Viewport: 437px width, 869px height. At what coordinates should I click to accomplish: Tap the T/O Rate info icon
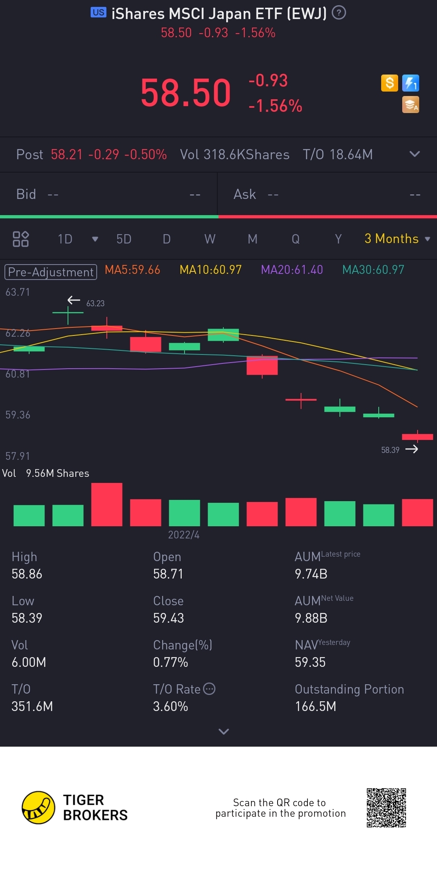coord(209,689)
